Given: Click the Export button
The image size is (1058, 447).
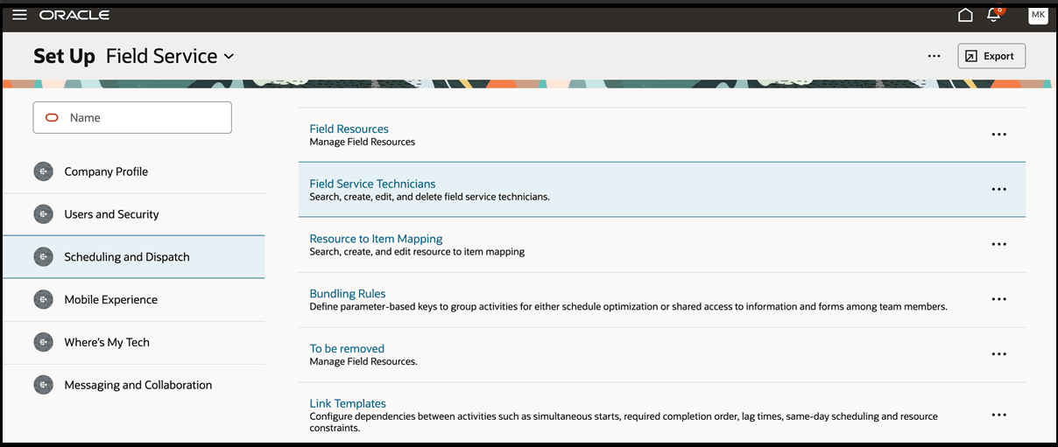Looking at the screenshot, I should point(991,56).
